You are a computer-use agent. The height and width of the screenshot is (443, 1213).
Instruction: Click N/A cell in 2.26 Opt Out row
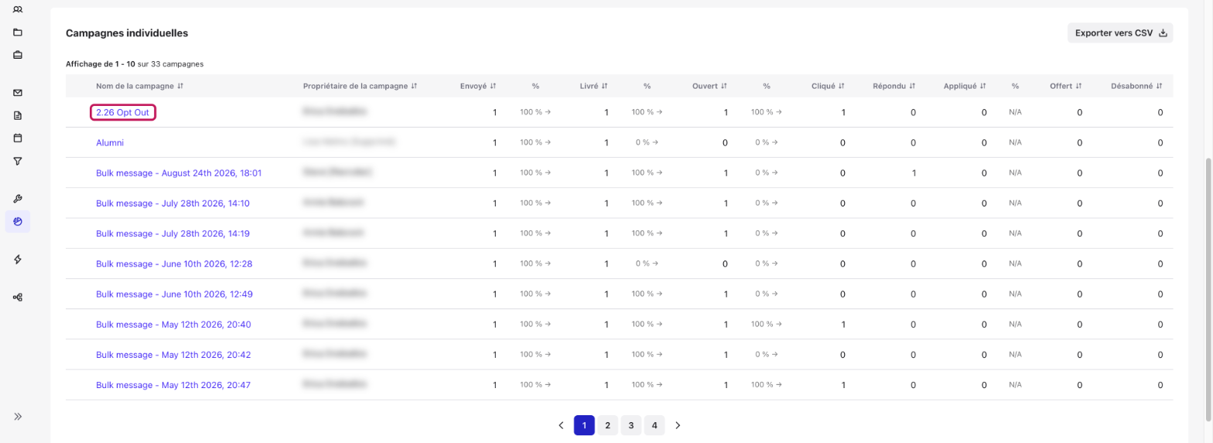(1015, 113)
